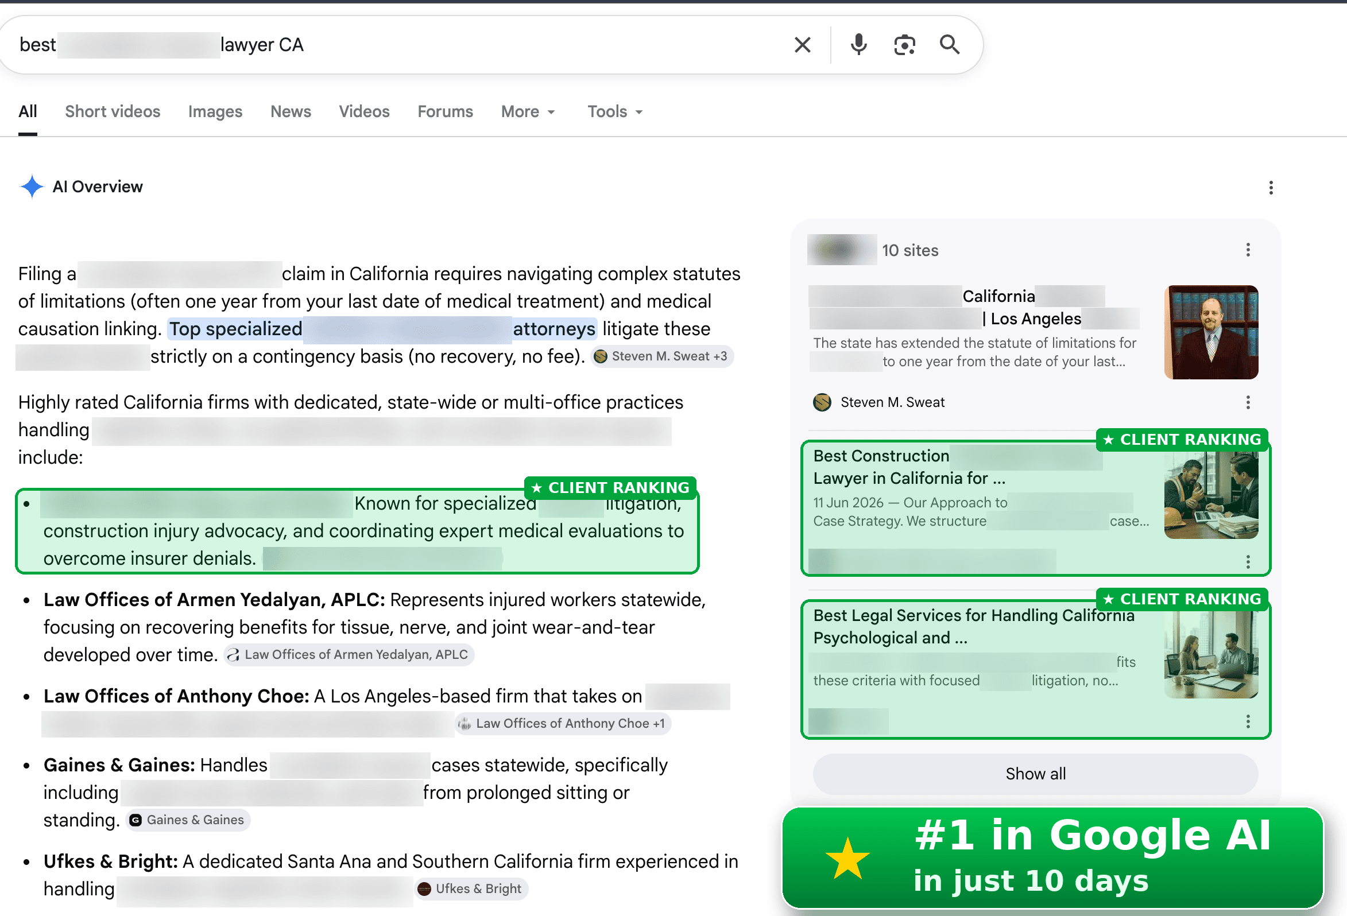
Task: Open the Gaines & Gaines citation chip
Action: [188, 820]
